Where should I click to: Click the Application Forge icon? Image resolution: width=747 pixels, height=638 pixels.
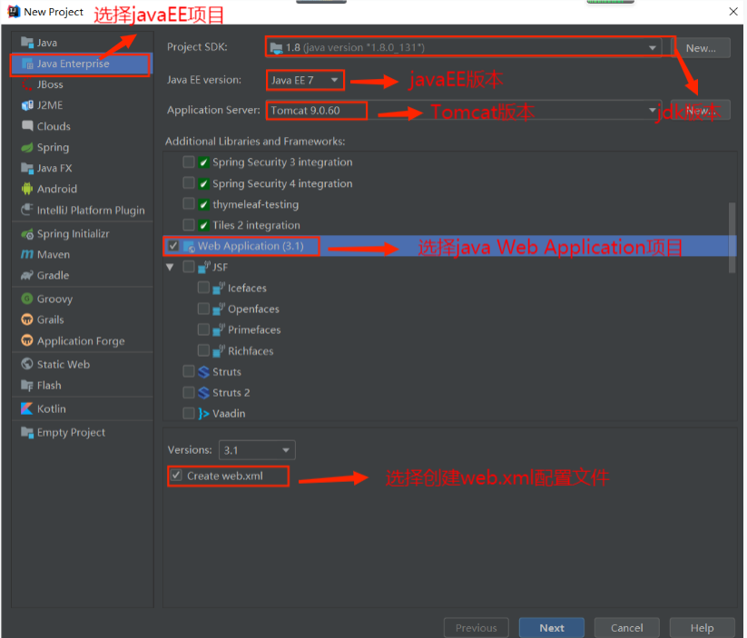(x=26, y=340)
